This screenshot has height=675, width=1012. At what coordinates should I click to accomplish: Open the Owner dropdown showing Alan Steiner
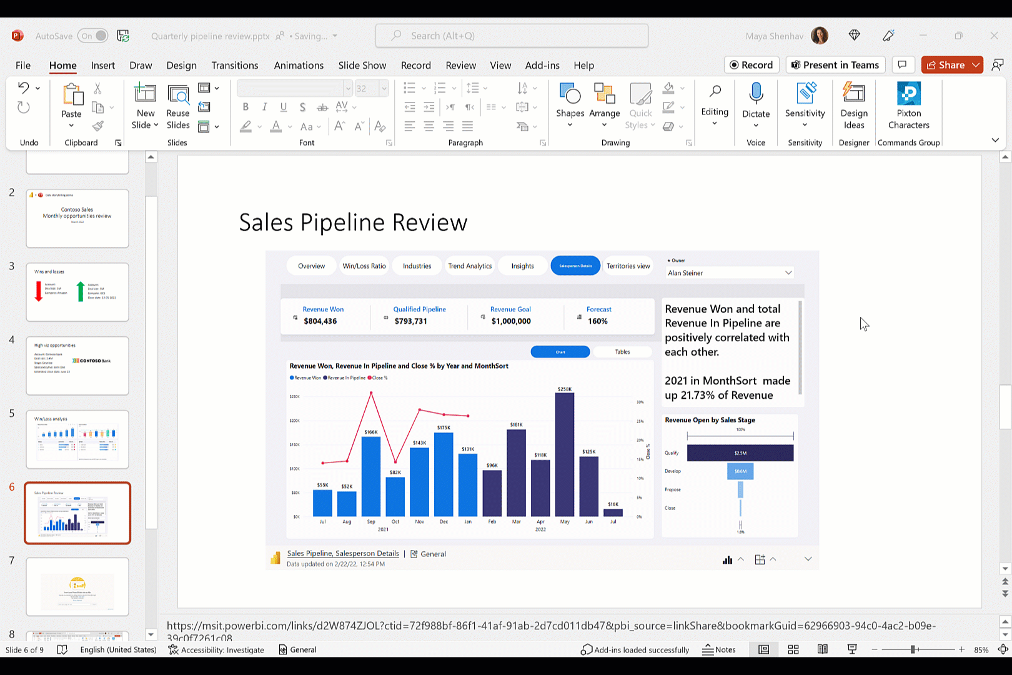729,272
